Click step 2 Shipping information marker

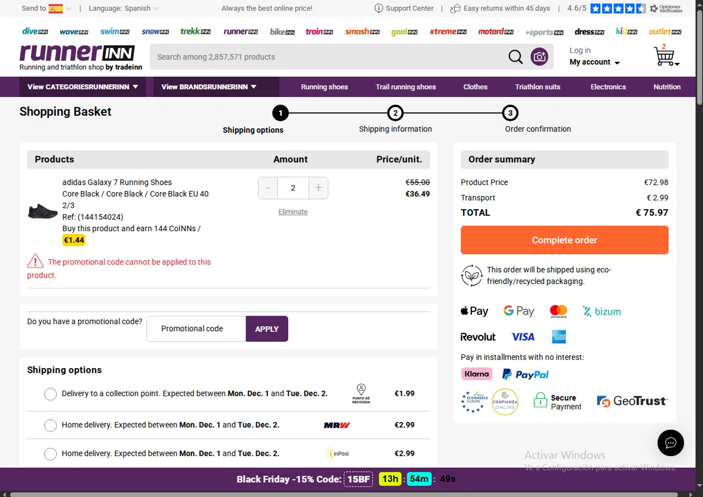[x=395, y=113]
